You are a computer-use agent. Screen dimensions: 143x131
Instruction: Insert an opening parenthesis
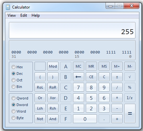[x=40, y=77]
